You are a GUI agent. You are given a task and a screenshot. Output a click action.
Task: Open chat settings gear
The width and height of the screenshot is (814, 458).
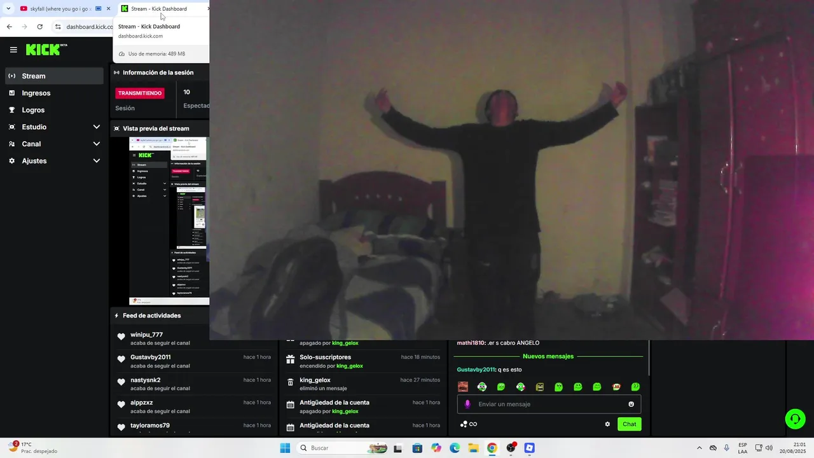click(x=607, y=424)
